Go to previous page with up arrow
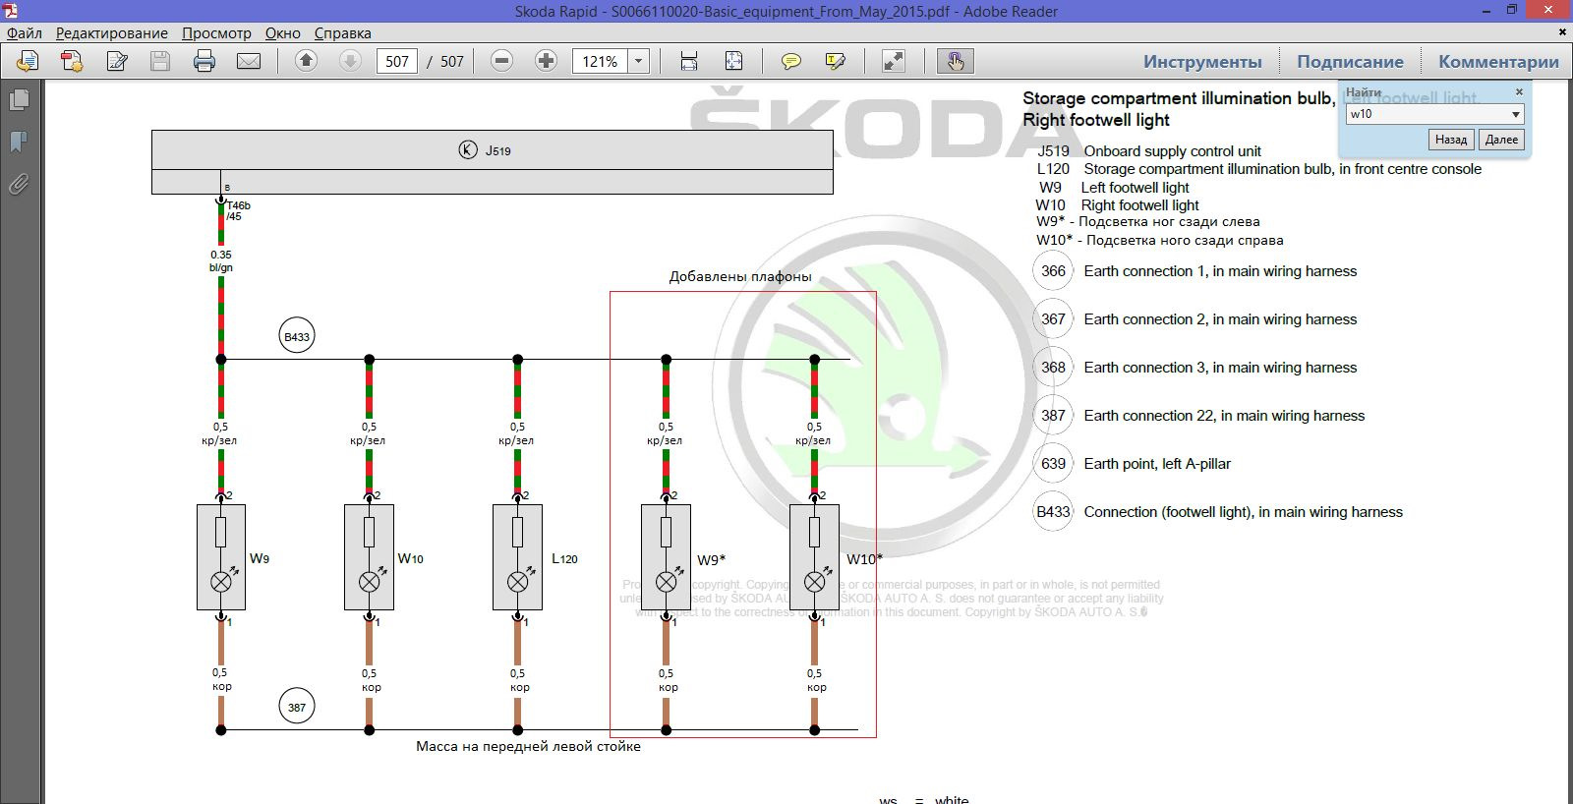 pyautogui.click(x=306, y=61)
